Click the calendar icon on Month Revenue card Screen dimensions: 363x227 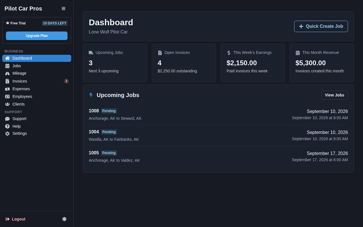[298, 53]
